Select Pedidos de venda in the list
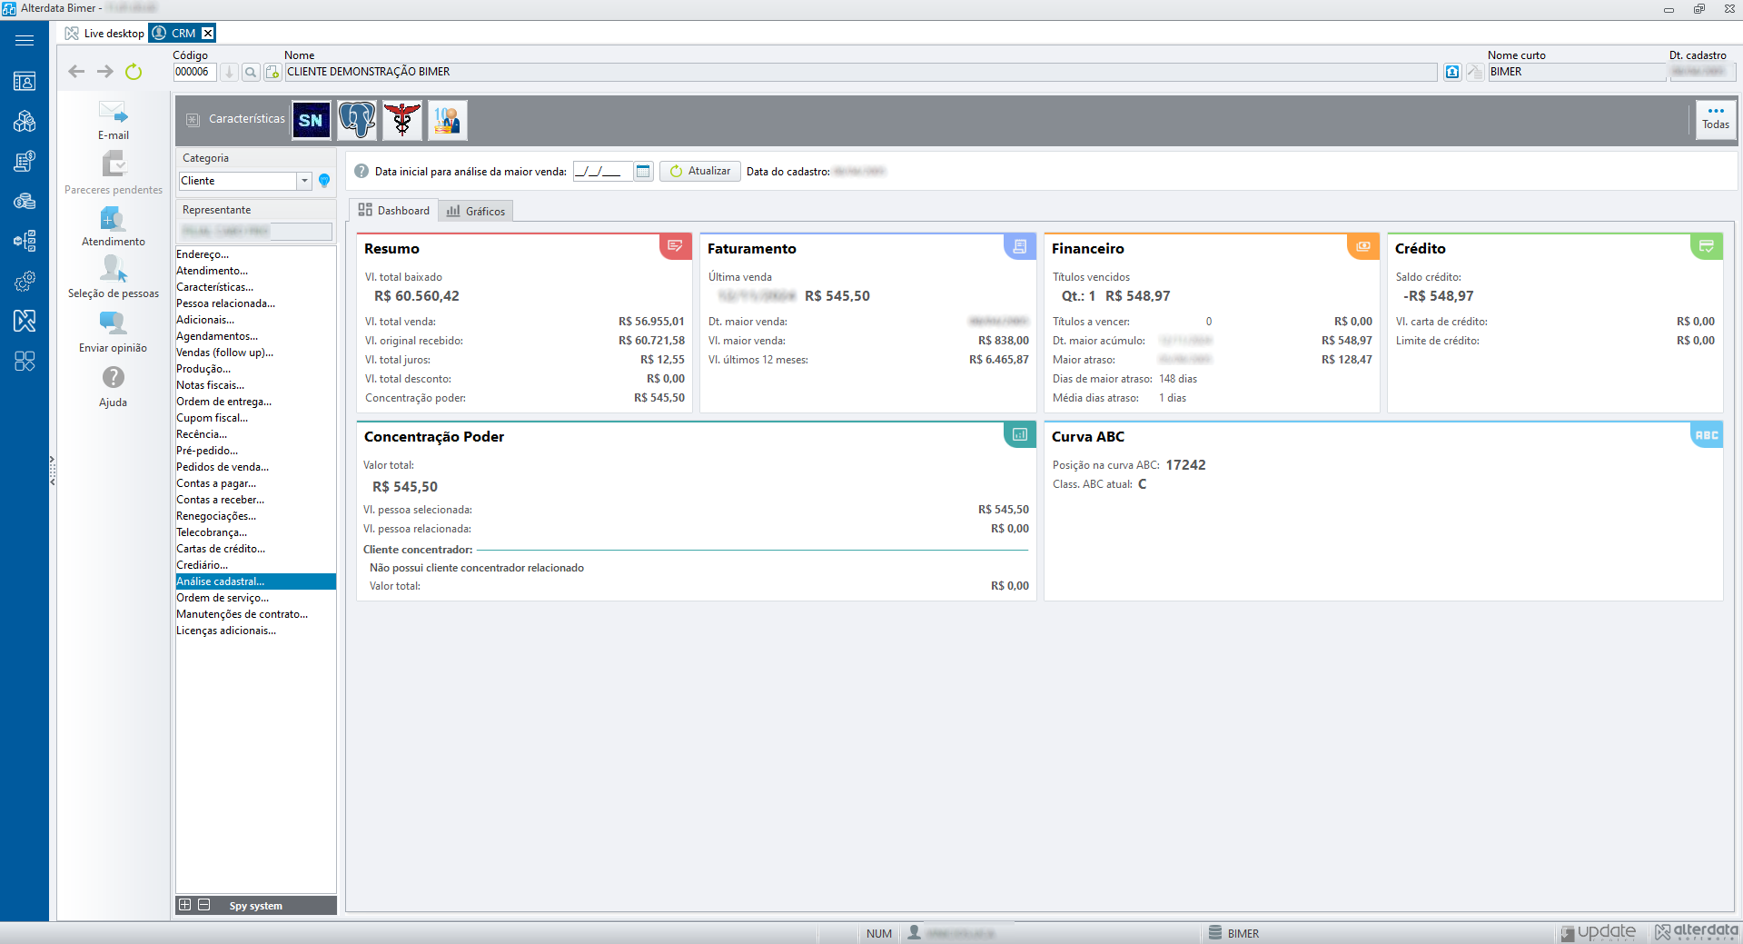 [223, 467]
